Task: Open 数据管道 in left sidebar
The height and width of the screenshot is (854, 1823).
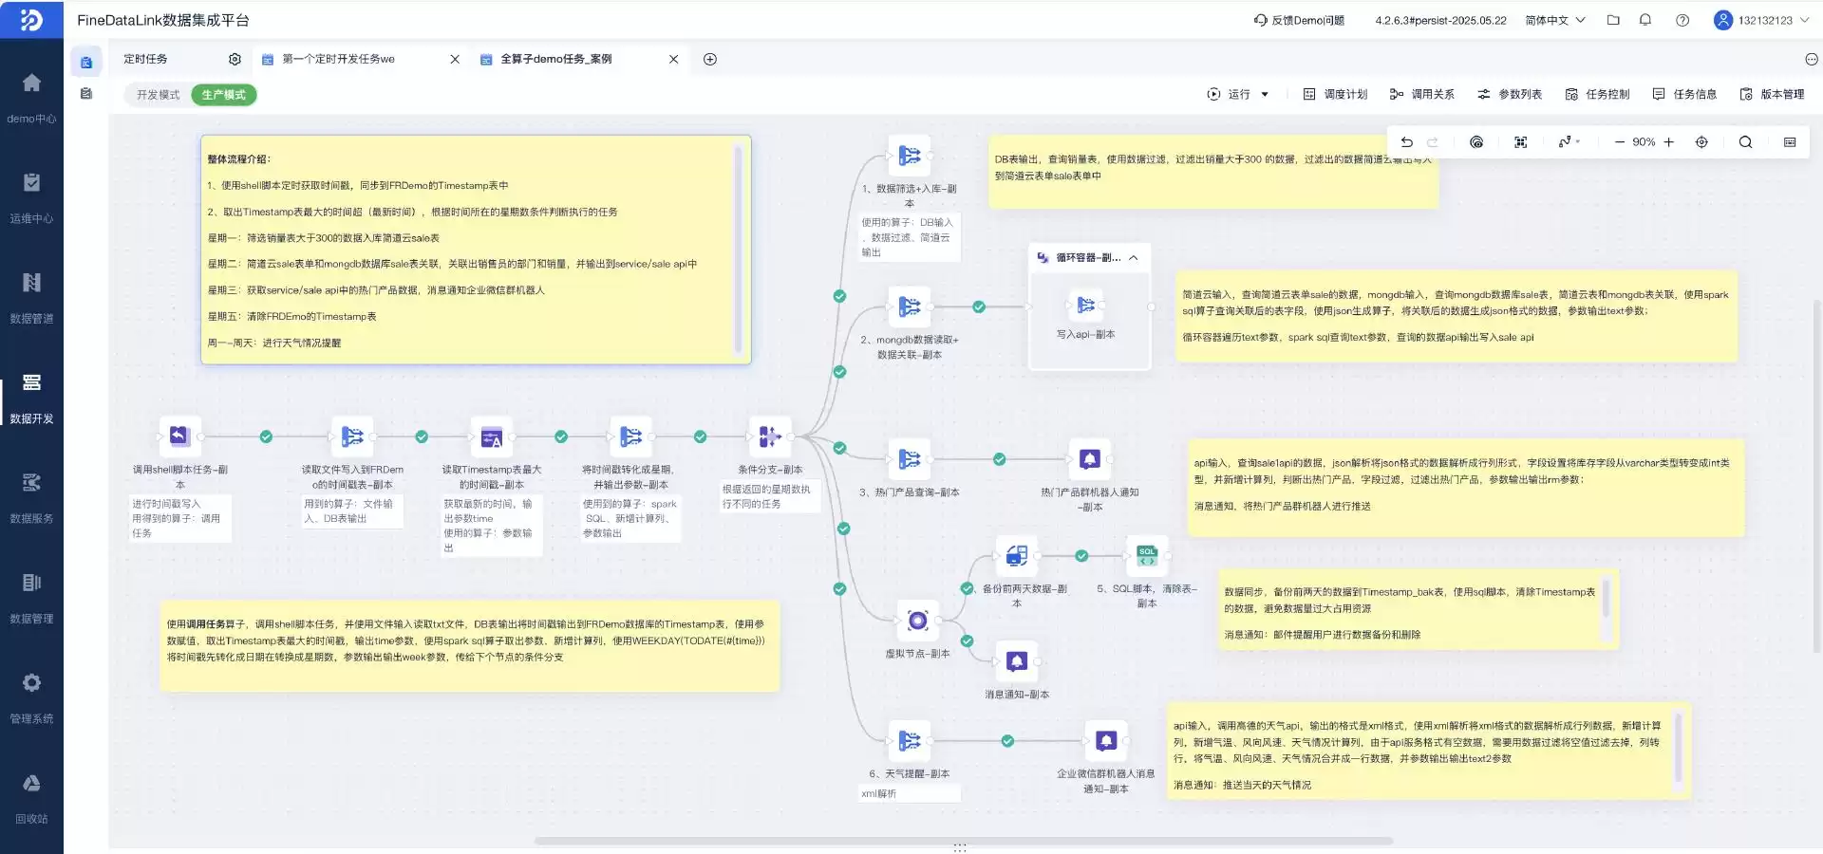Action: click(x=31, y=297)
